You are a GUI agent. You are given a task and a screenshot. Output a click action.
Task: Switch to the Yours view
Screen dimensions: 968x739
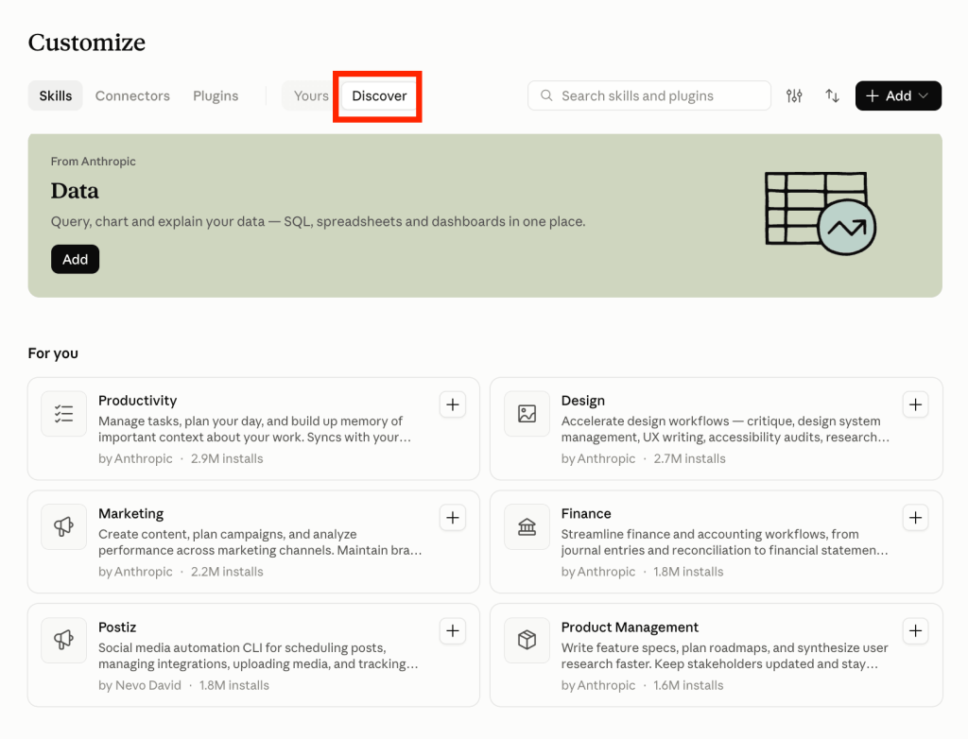pyautogui.click(x=311, y=95)
